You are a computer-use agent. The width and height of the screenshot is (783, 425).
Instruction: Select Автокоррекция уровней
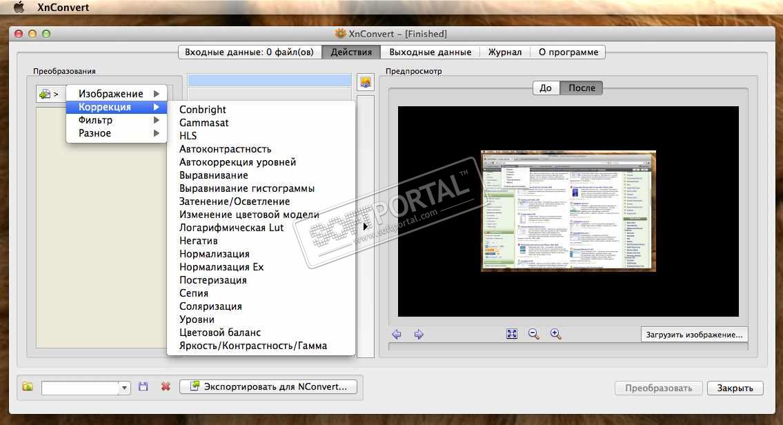tap(261, 162)
